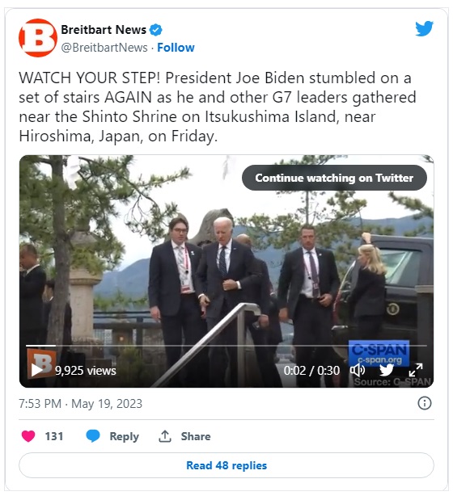Image resolution: width=453 pixels, height=500 pixels.
Task: Click the blue reply speech bubble icon
Action: pos(93,436)
